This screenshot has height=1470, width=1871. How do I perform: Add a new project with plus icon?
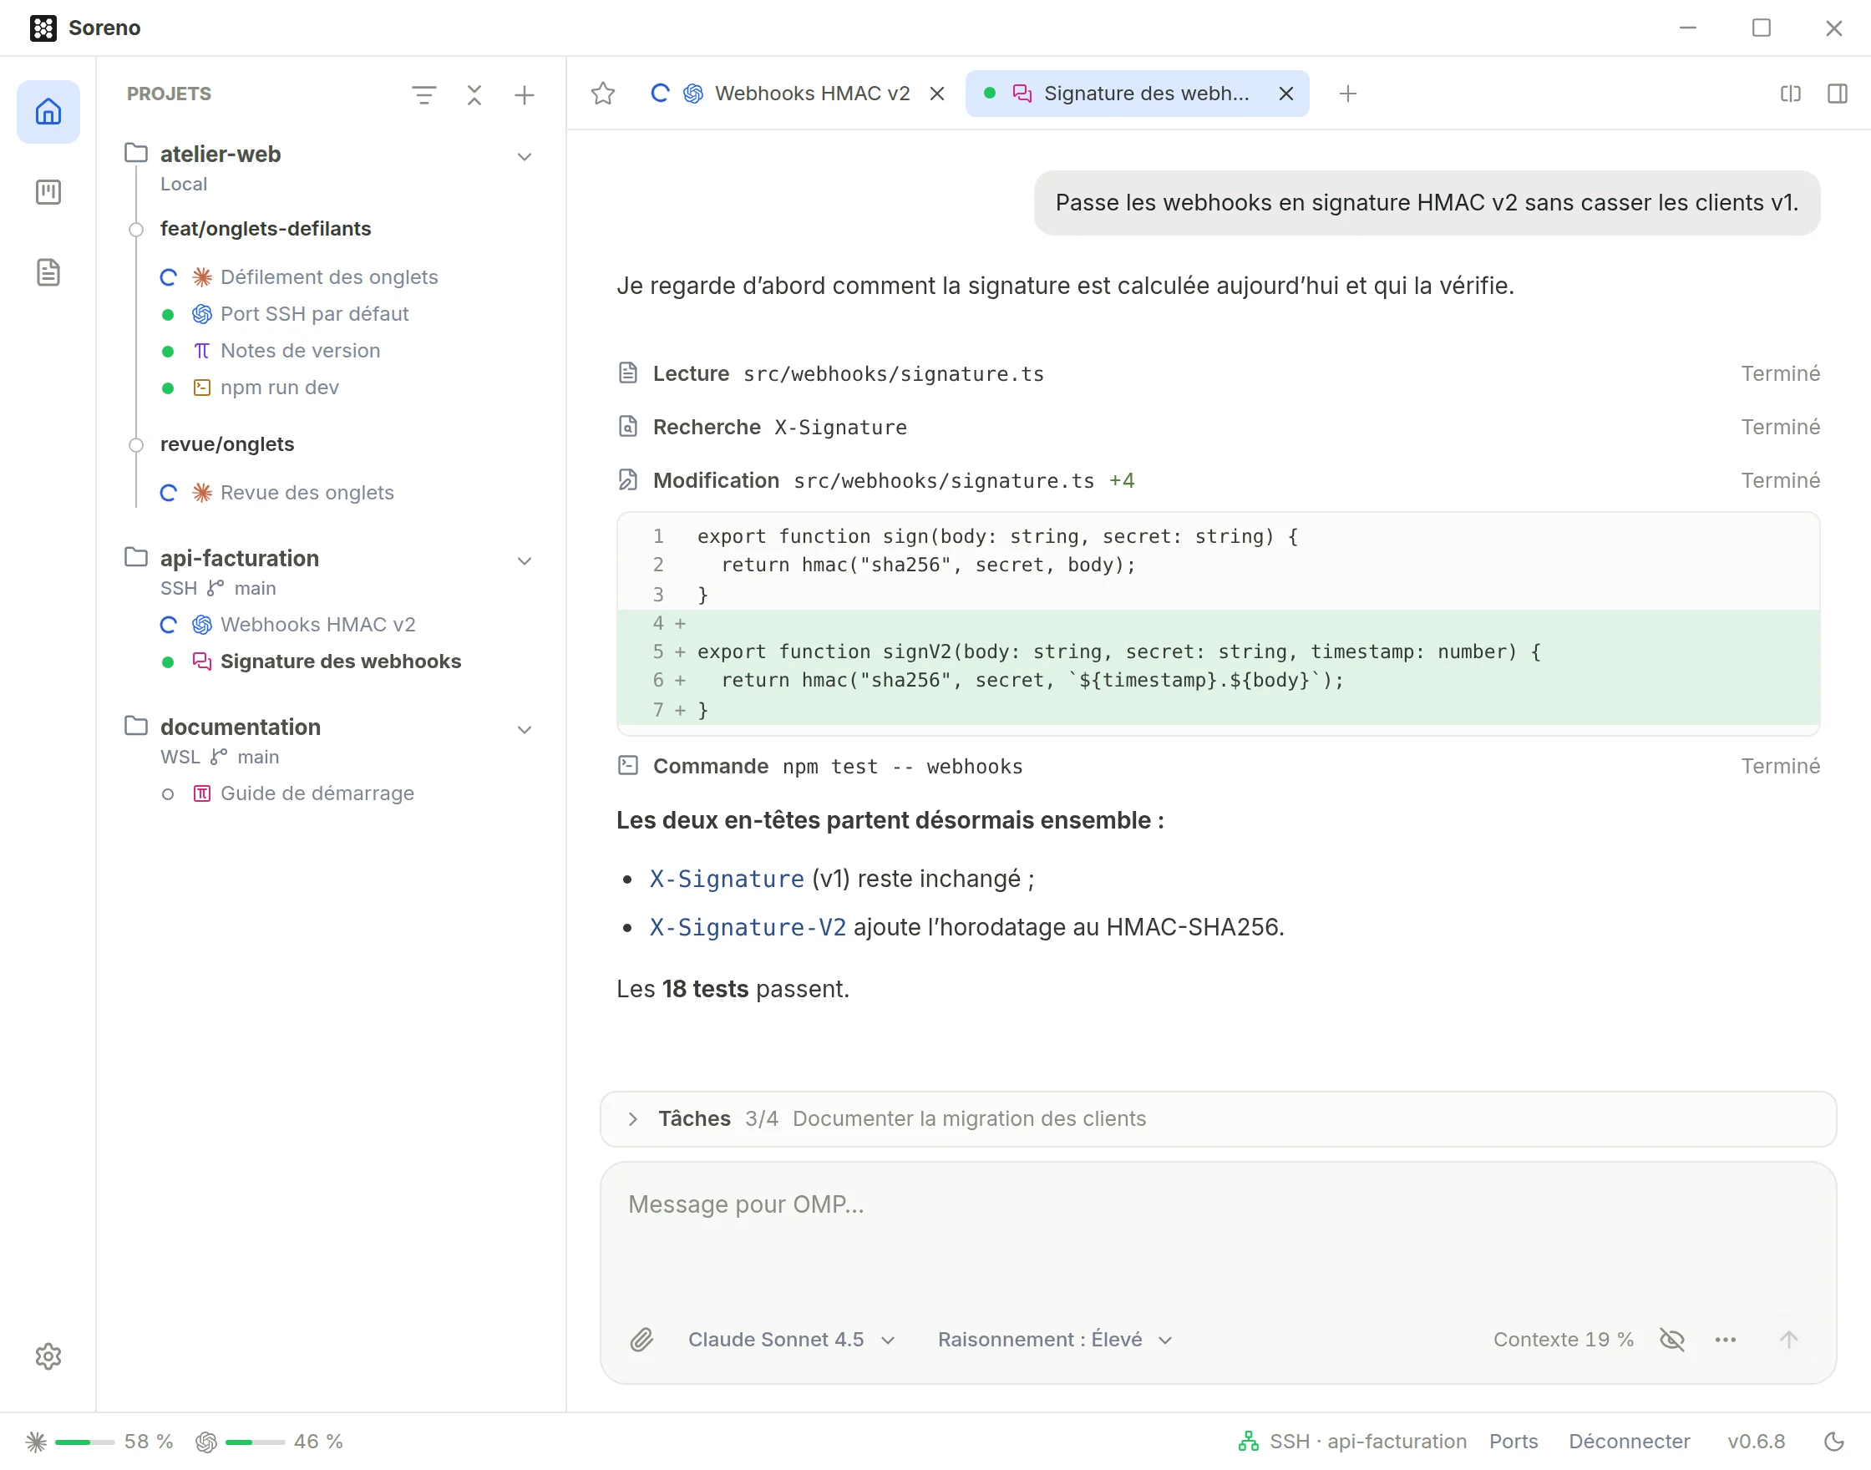coord(524,94)
